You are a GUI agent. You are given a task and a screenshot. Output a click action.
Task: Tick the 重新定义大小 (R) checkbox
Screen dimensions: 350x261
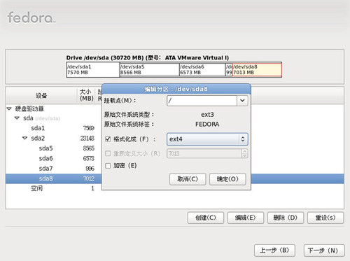pyautogui.click(x=108, y=153)
